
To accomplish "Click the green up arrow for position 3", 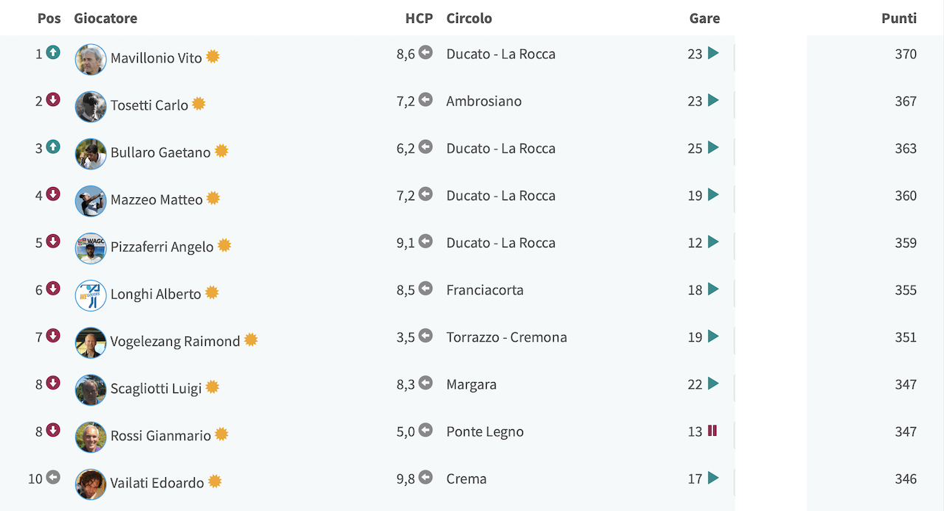I will pyautogui.click(x=52, y=147).
